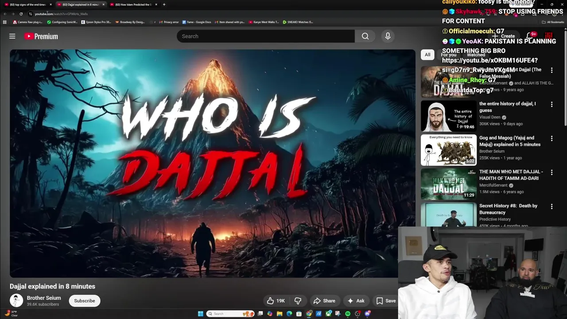Open 'Kanye West Walks T...' bookmark
Viewport: 567px width, 319px height.
point(264,22)
